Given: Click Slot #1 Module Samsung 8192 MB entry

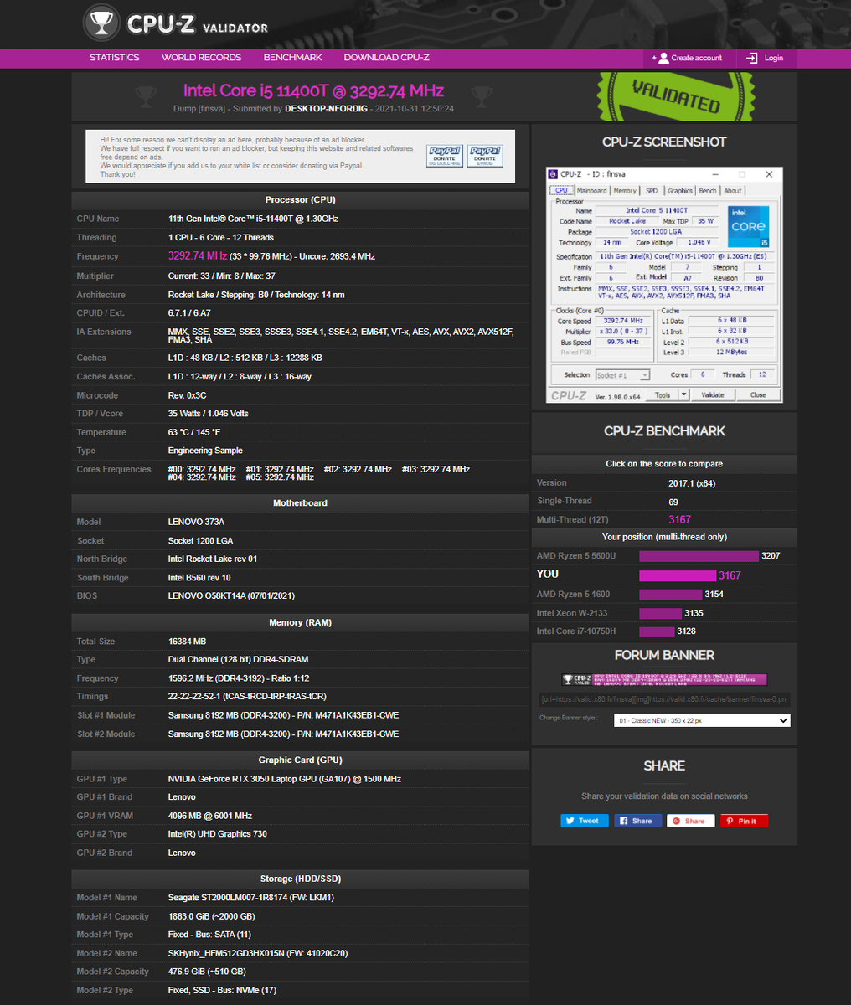Looking at the screenshot, I should (x=283, y=715).
